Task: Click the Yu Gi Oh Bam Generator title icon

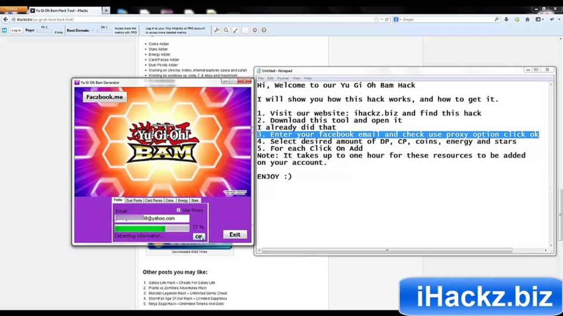Action: [x=77, y=83]
